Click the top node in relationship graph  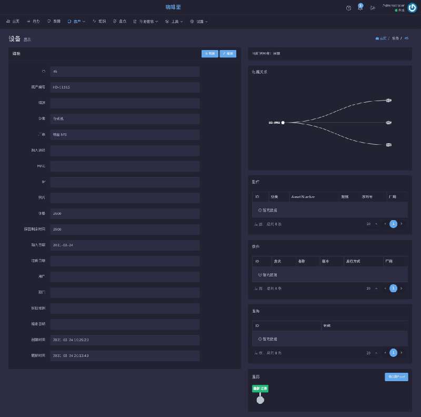click(x=388, y=100)
